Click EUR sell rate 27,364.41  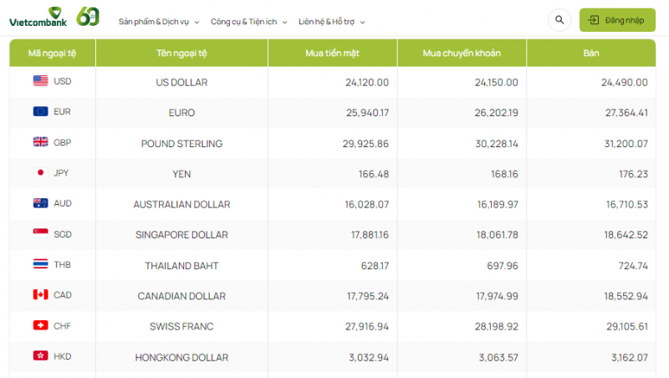(x=626, y=113)
